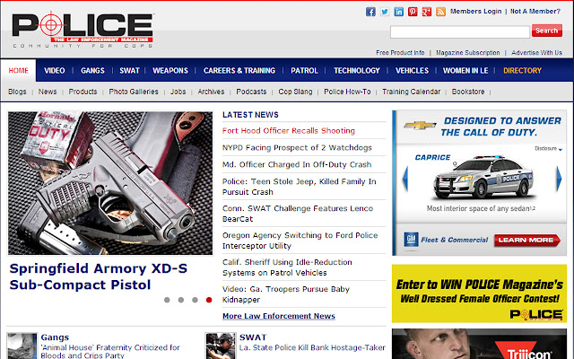Viewport: 574px width, 359px height.
Task: Open the DIRECTORY navigation item
Action: [x=522, y=70]
